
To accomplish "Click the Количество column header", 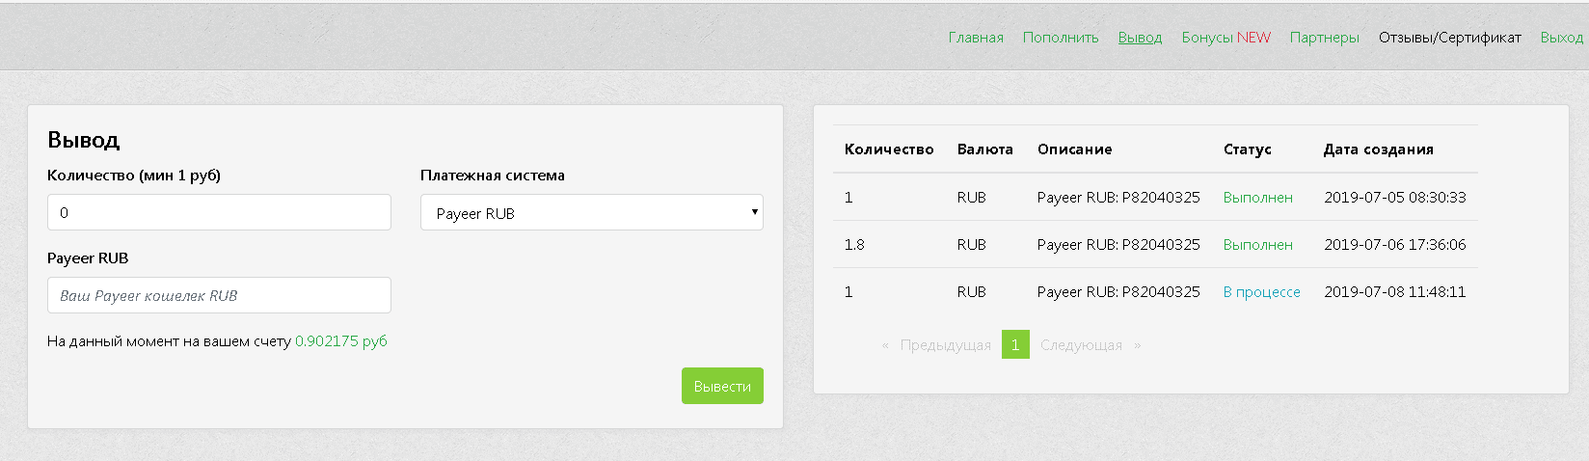I will pyautogui.click(x=889, y=149).
